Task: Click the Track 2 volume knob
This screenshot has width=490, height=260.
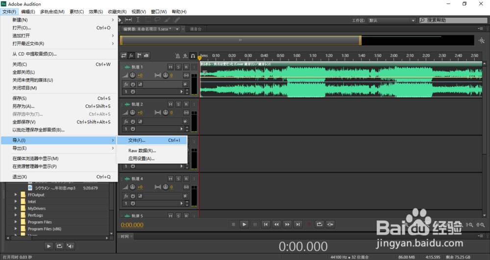Action: coord(132,112)
